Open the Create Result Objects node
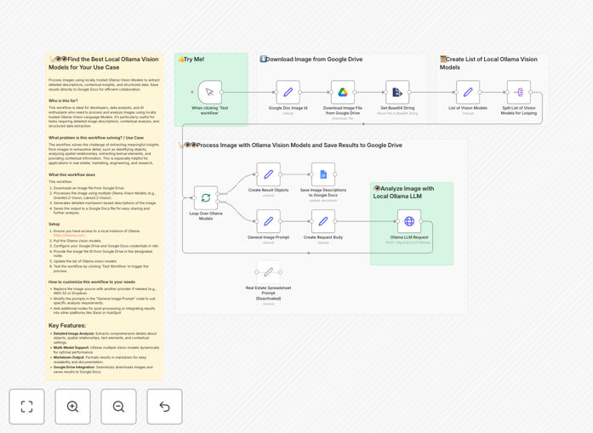593x433 pixels. 269,174
